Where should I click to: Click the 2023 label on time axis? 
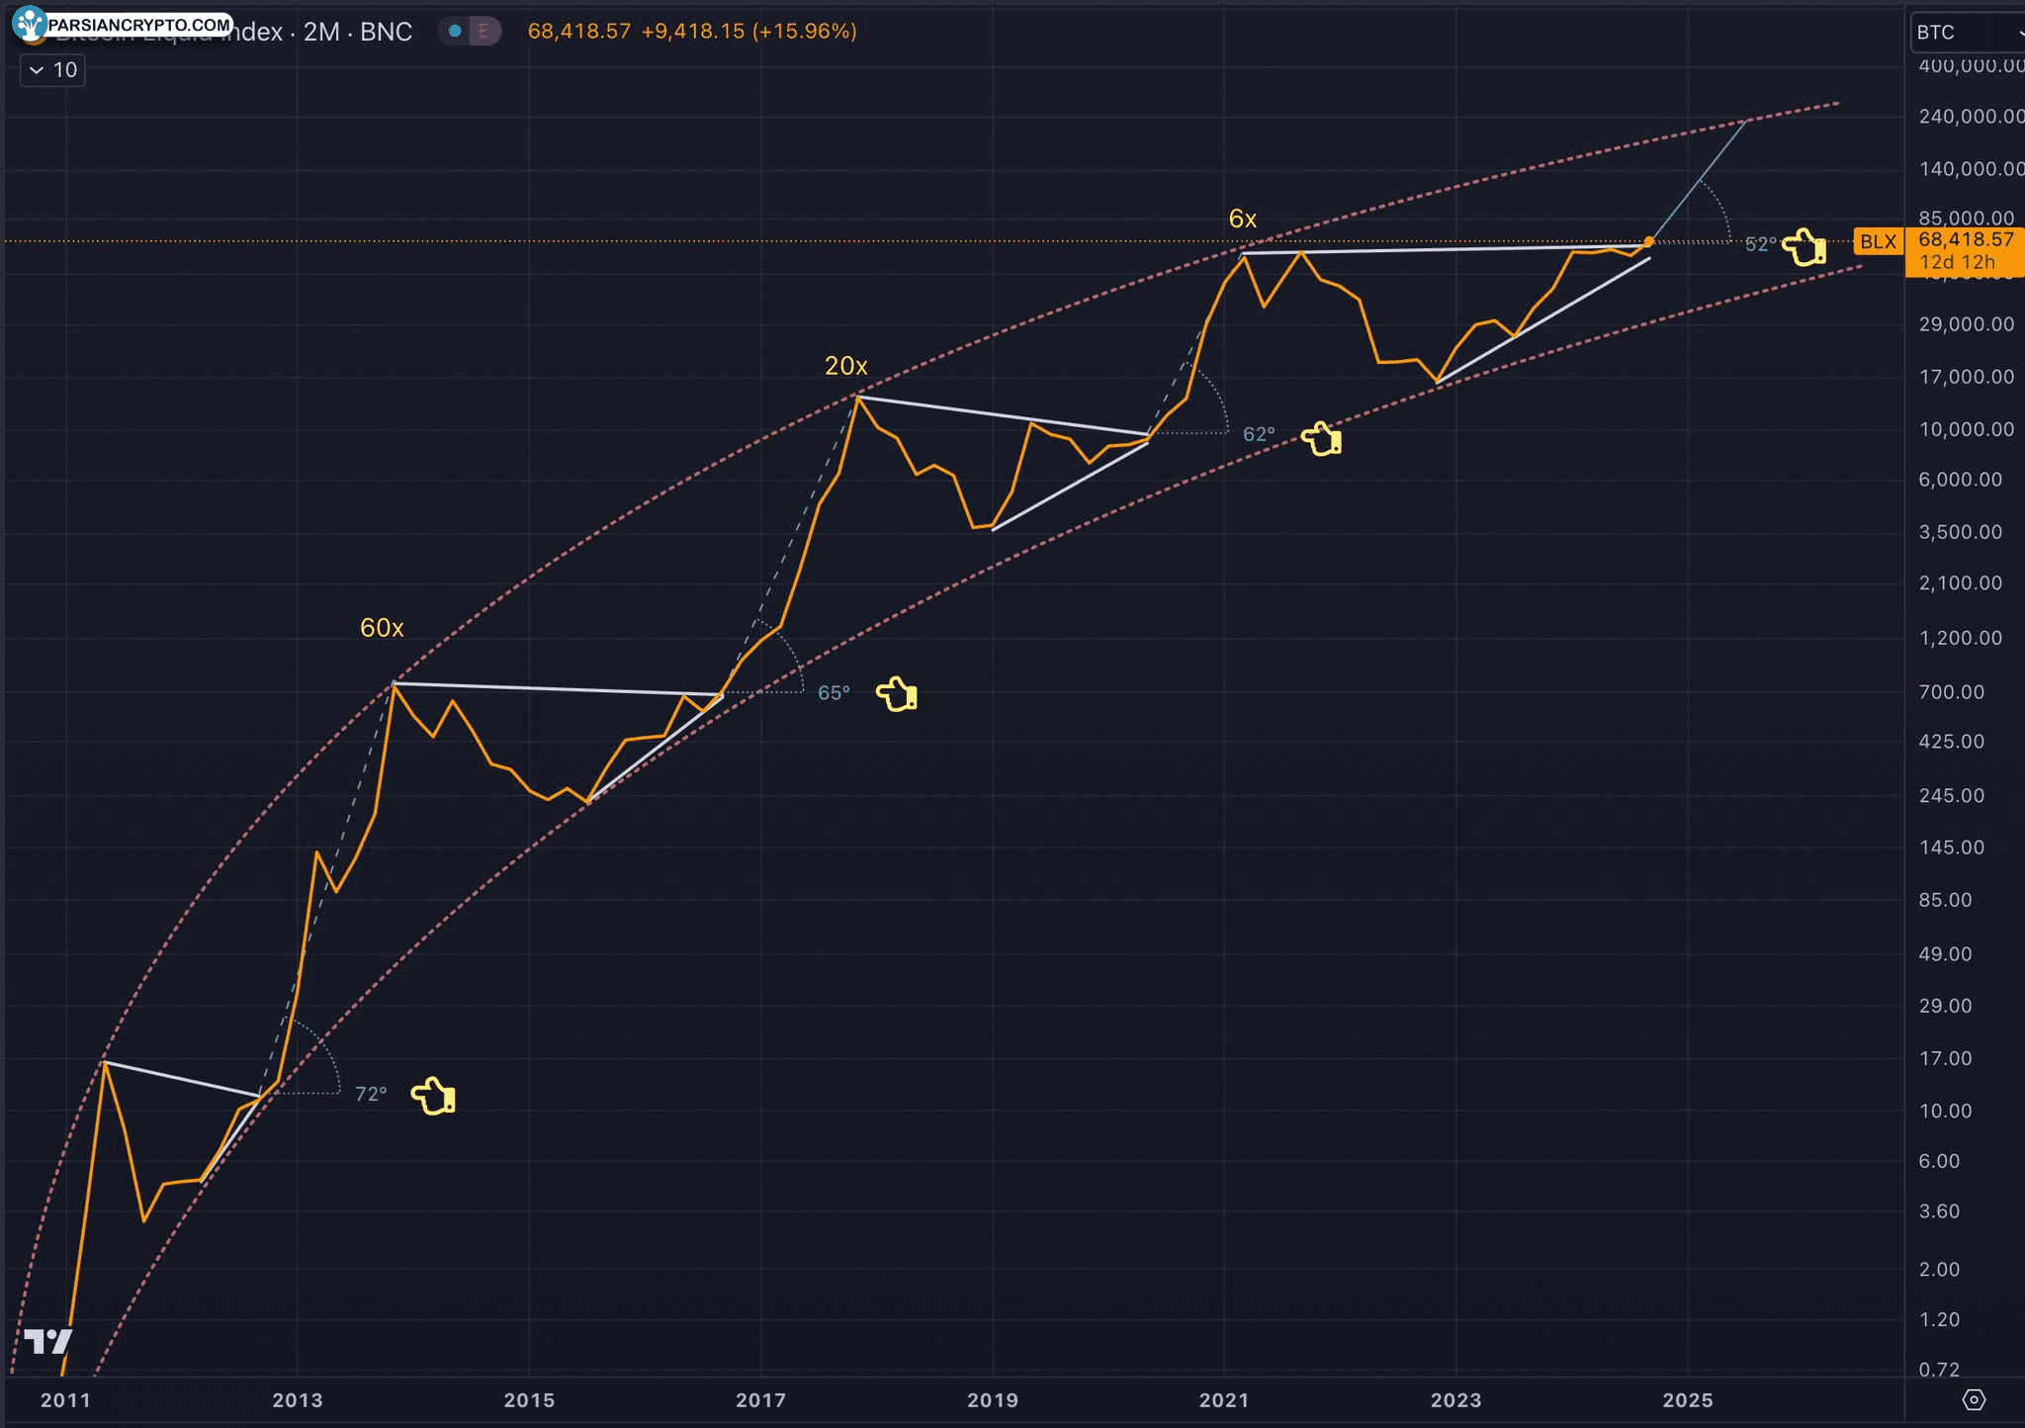pyautogui.click(x=1456, y=1400)
